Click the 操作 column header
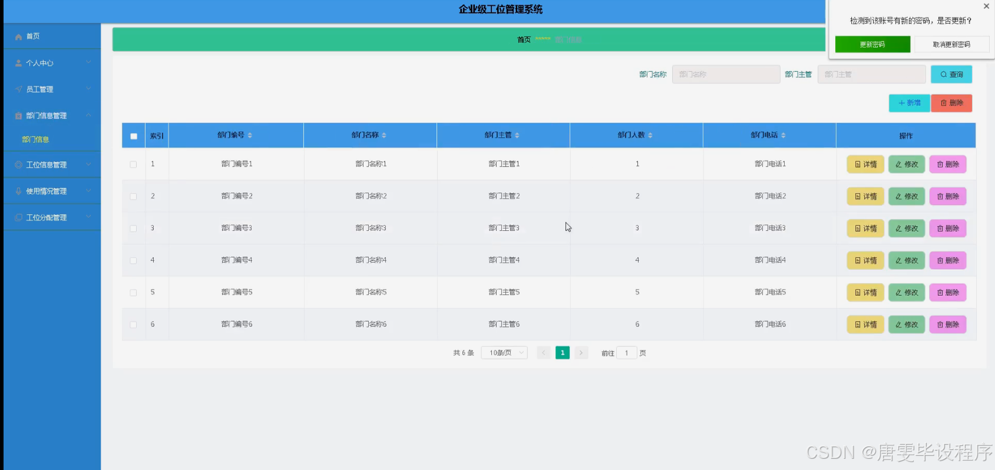Image resolution: width=995 pixels, height=470 pixels. pyautogui.click(x=905, y=136)
